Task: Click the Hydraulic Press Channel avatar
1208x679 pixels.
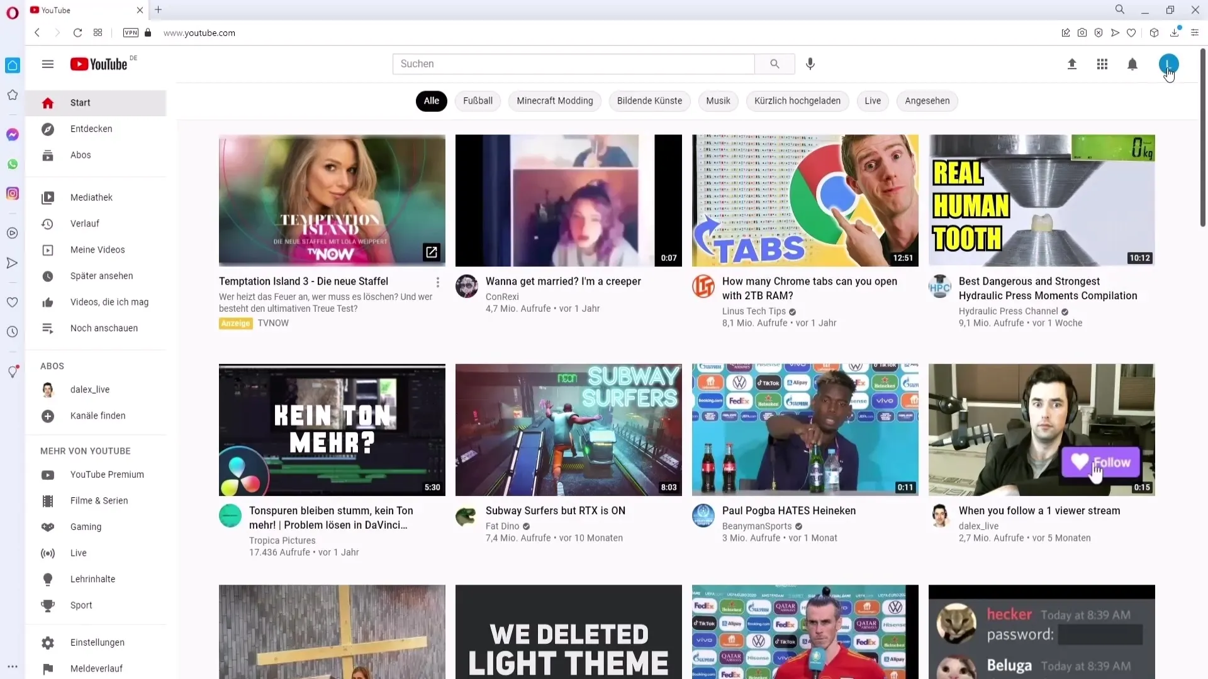Action: tap(940, 287)
